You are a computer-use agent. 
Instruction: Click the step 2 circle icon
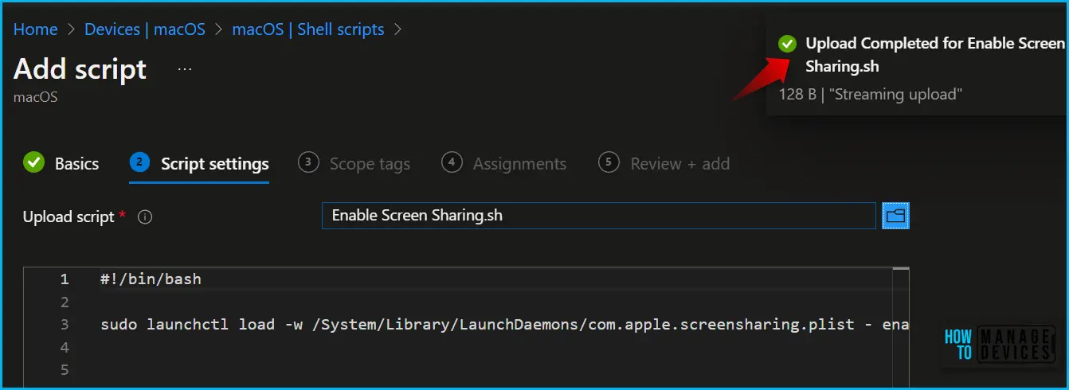pos(139,162)
